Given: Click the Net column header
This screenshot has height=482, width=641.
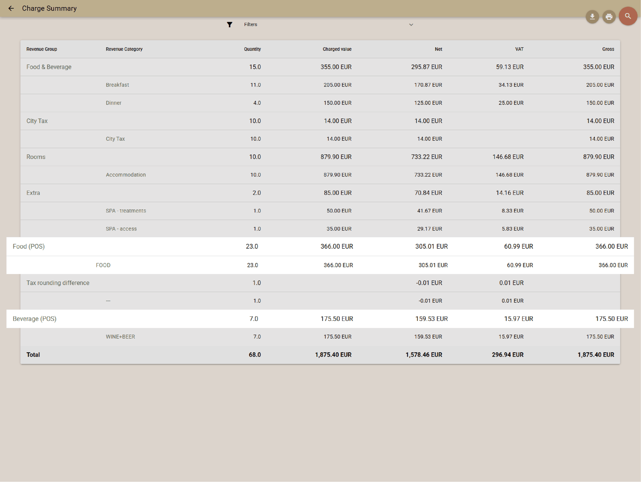Looking at the screenshot, I should [438, 49].
